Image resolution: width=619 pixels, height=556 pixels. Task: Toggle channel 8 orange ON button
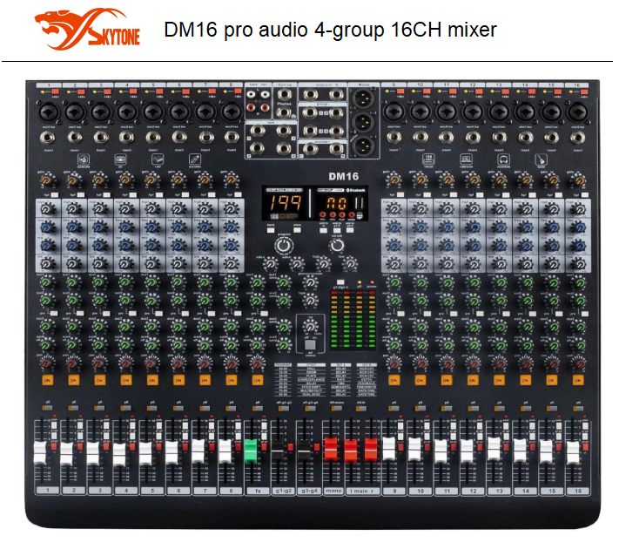tap(231, 381)
